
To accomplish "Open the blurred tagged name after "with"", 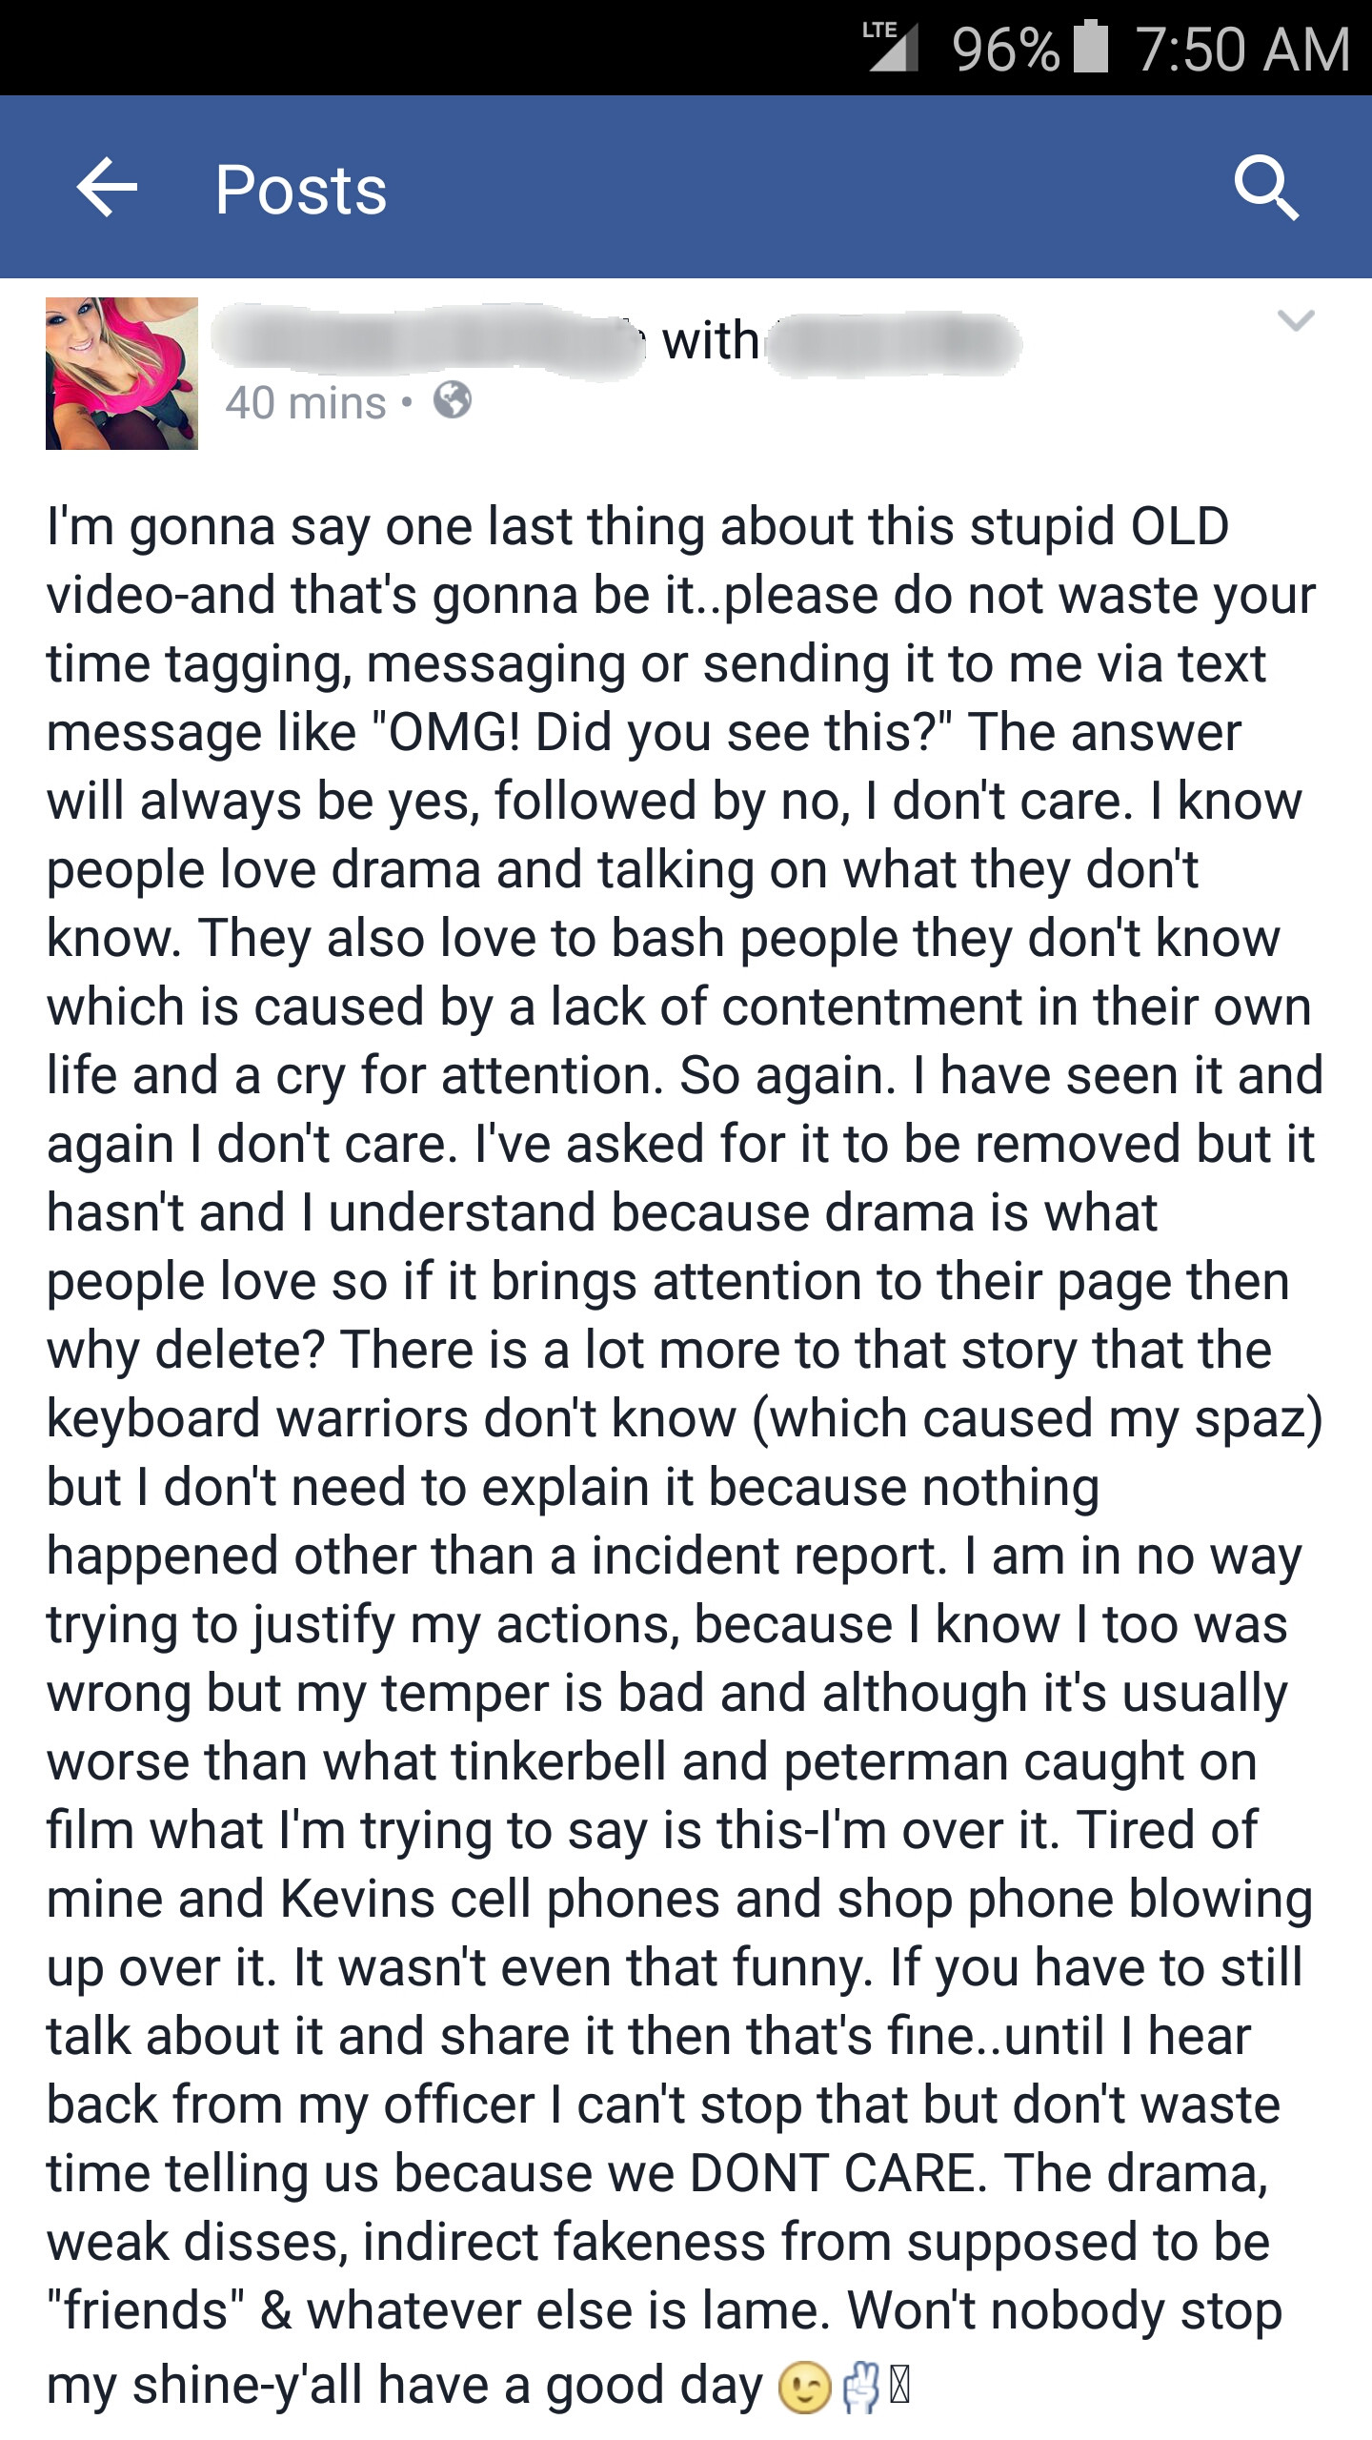I will (894, 341).
